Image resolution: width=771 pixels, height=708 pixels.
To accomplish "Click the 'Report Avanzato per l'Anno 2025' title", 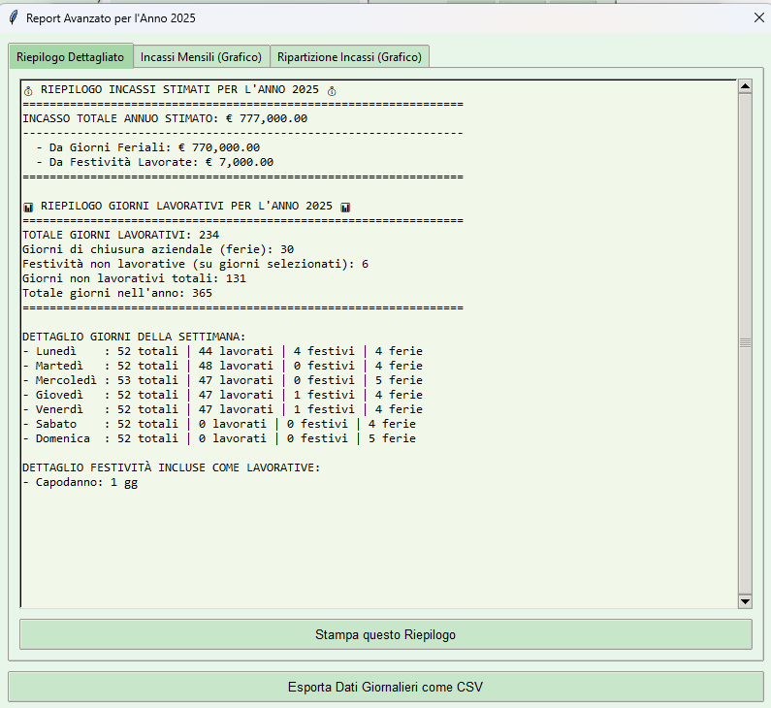I will pos(110,17).
